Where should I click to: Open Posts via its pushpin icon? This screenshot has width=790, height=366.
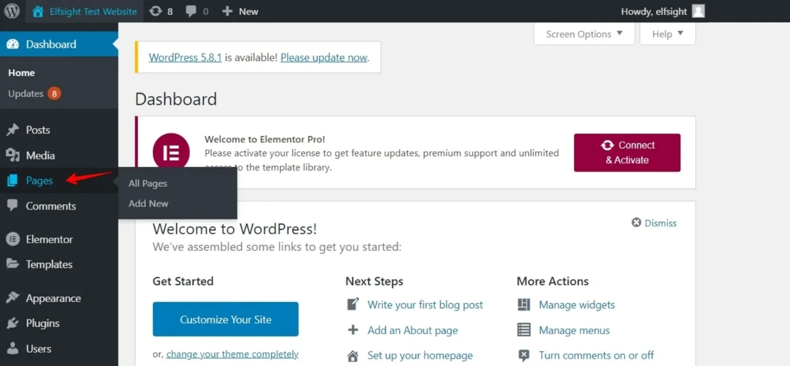click(x=13, y=130)
